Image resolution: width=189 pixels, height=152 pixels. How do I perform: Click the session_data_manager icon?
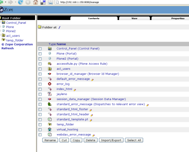coord(49,99)
